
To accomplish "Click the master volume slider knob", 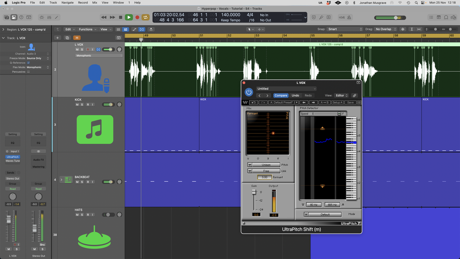I will [396, 18].
